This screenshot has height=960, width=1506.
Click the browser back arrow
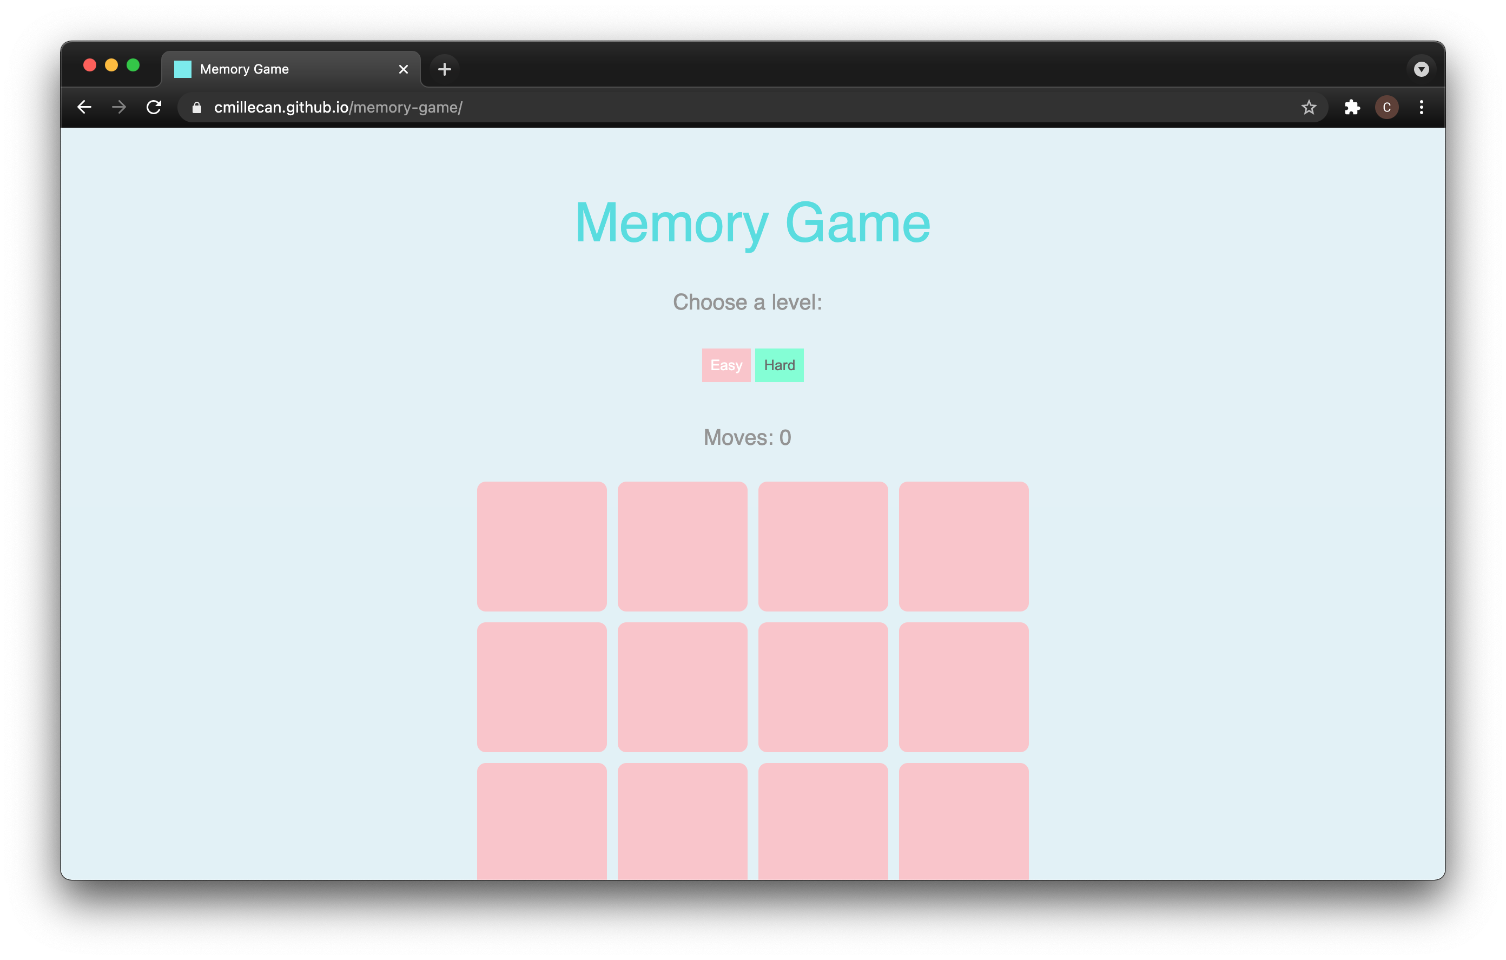(84, 107)
